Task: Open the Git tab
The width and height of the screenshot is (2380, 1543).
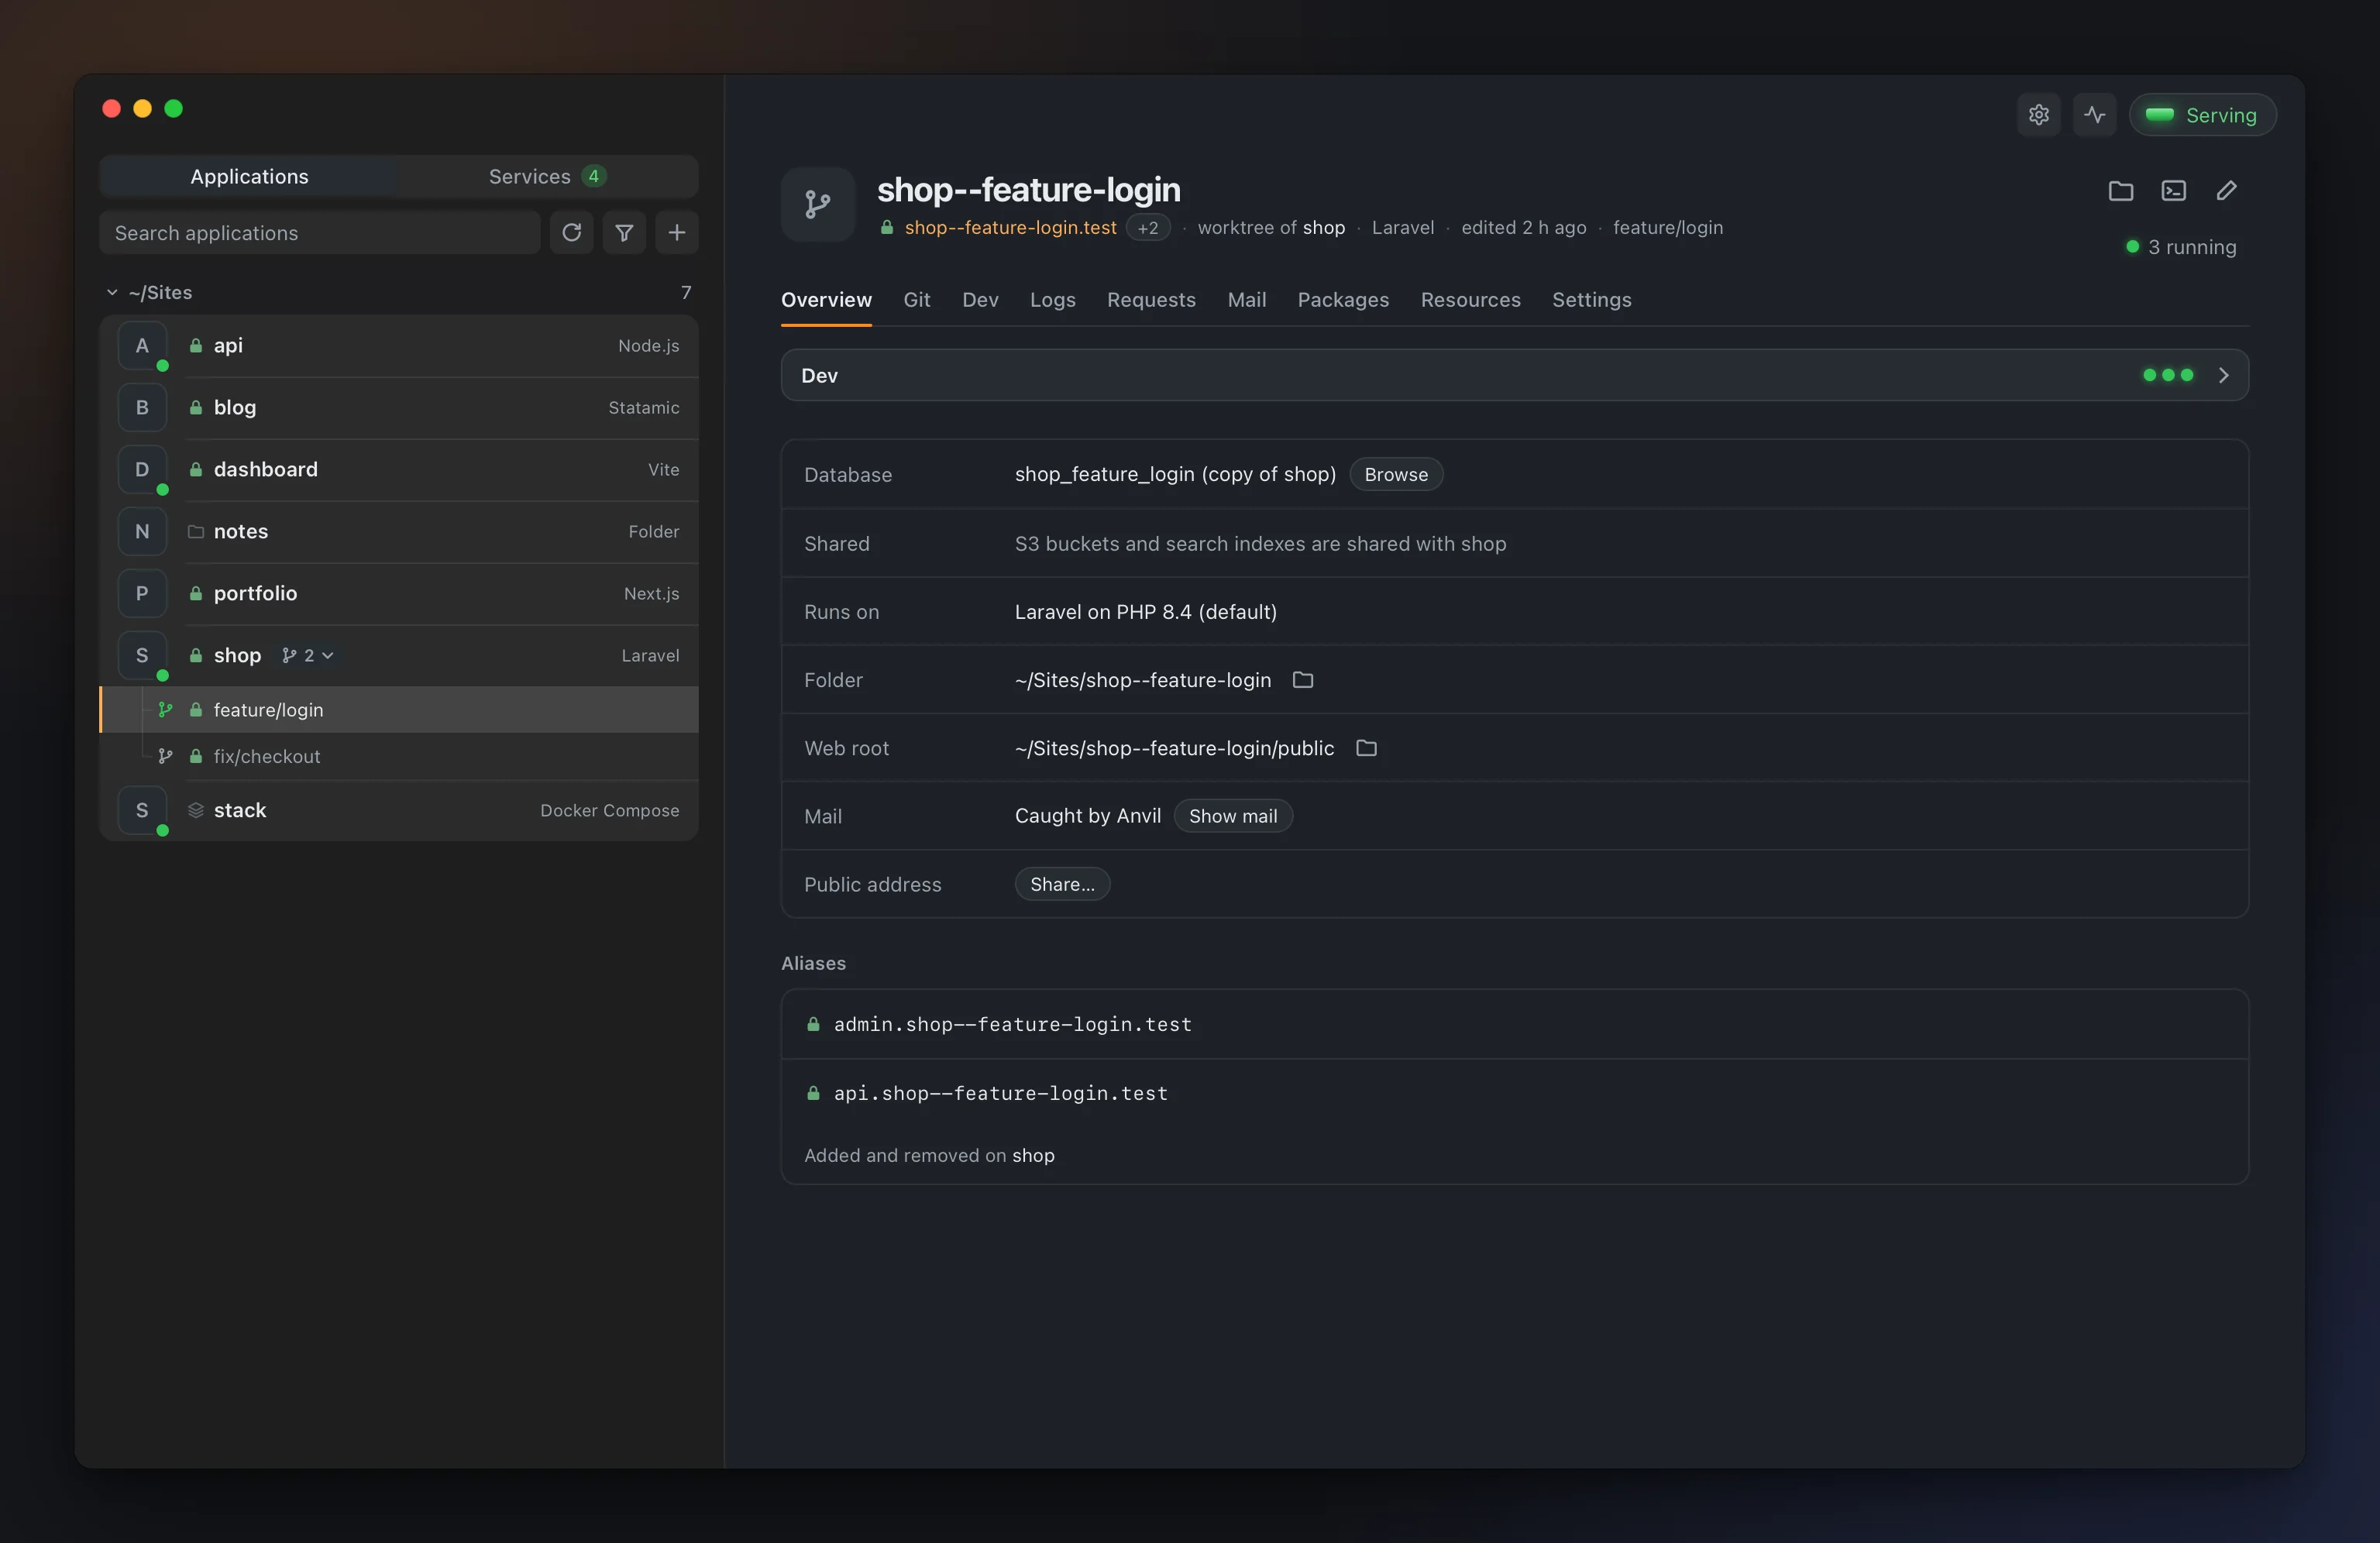Action: pos(917,300)
